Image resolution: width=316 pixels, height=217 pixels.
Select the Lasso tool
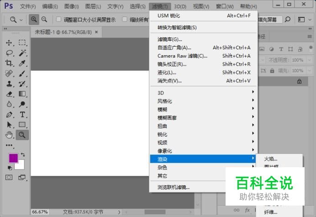[9, 53]
